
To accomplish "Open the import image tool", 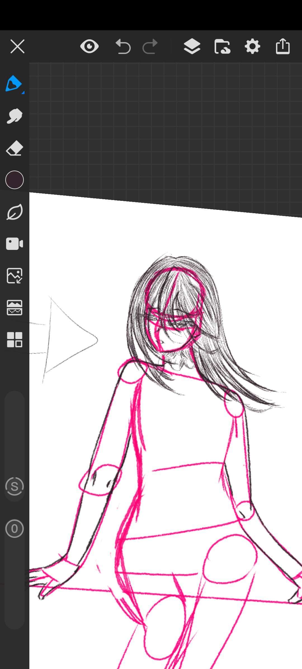I will 15,276.
